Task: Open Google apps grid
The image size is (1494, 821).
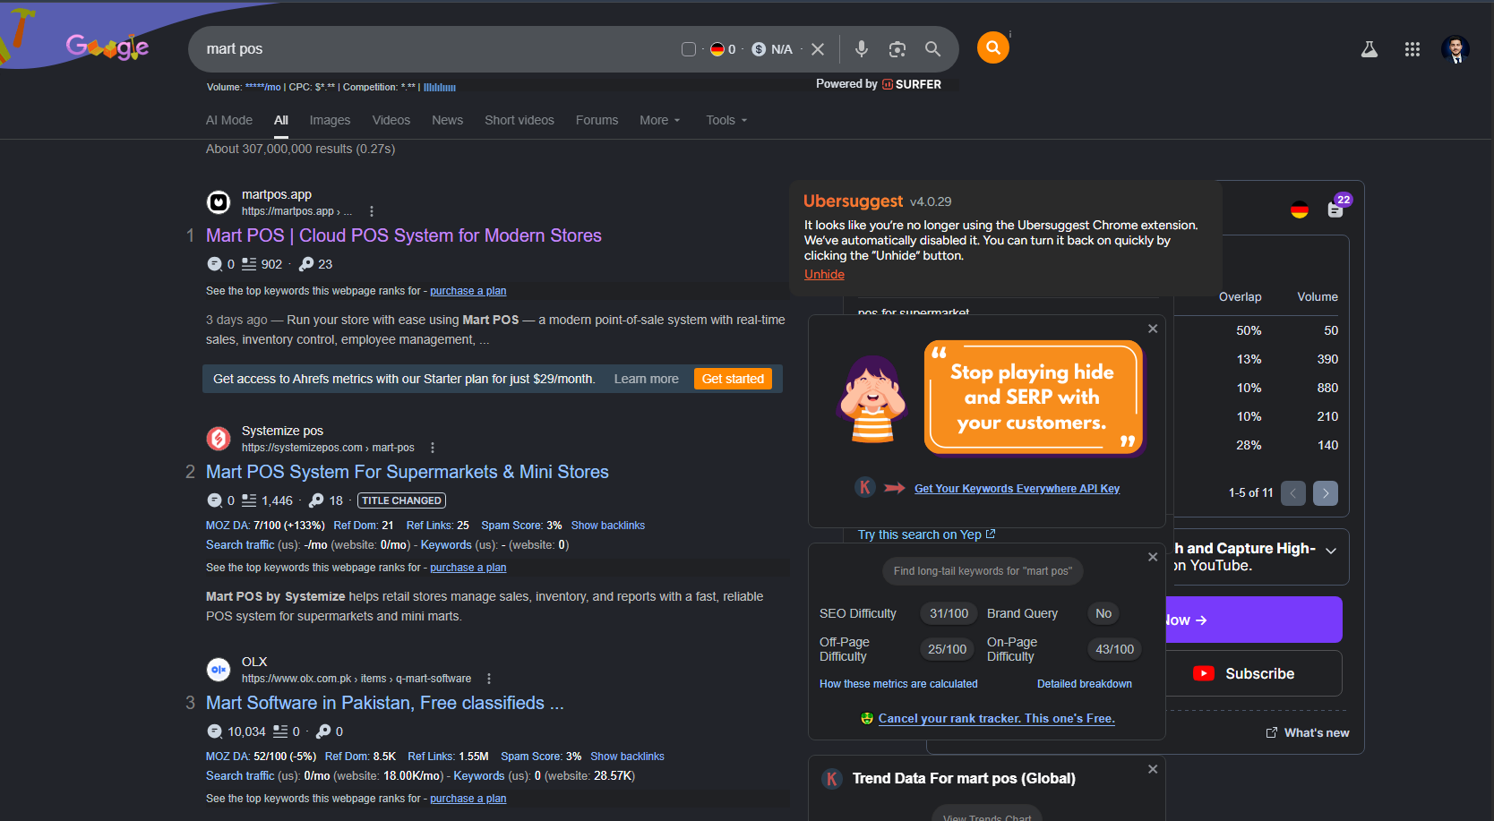Action: click(1412, 49)
